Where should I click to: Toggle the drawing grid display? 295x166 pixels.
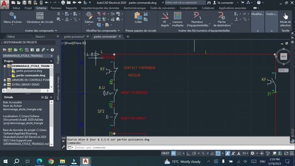coord(173,154)
